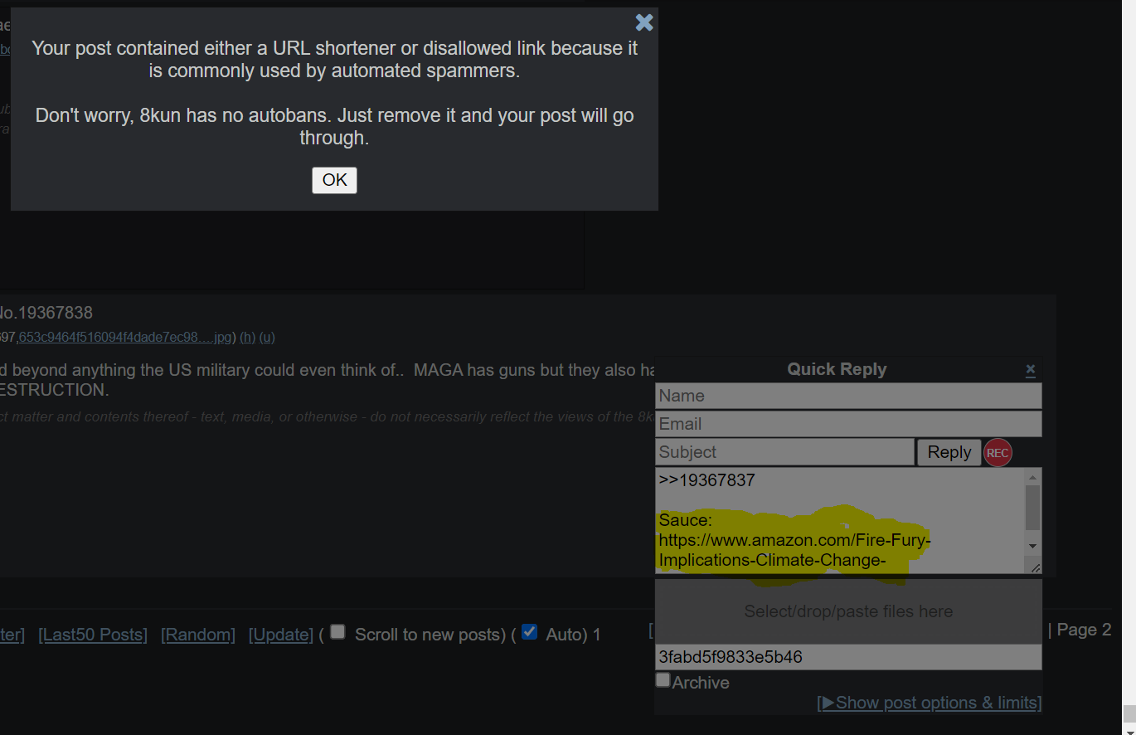Toggle the Archive checkbox

[x=663, y=680]
